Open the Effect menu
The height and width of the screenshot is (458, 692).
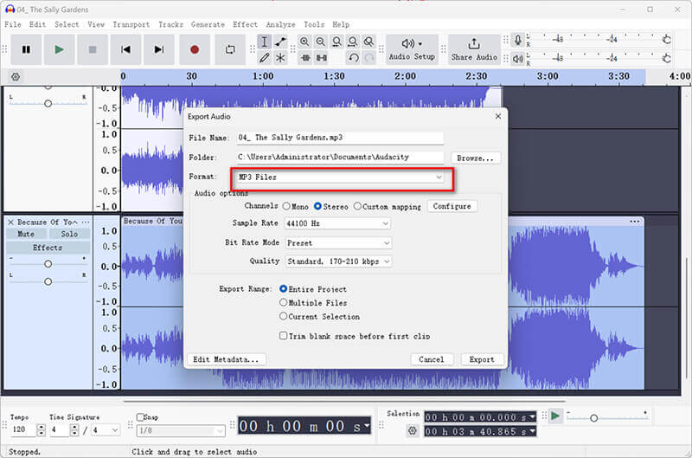click(245, 25)
